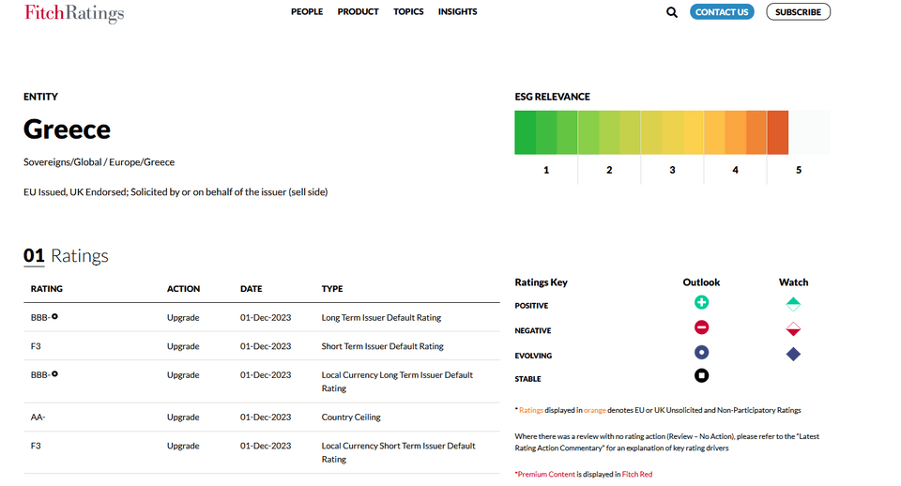Click 'Country Ceiling' rating type
Viewport: 901px width, 486px height.
(350, 418)
